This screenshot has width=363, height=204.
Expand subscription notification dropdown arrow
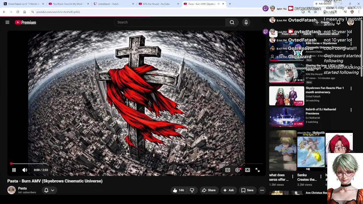pos(52,190)
